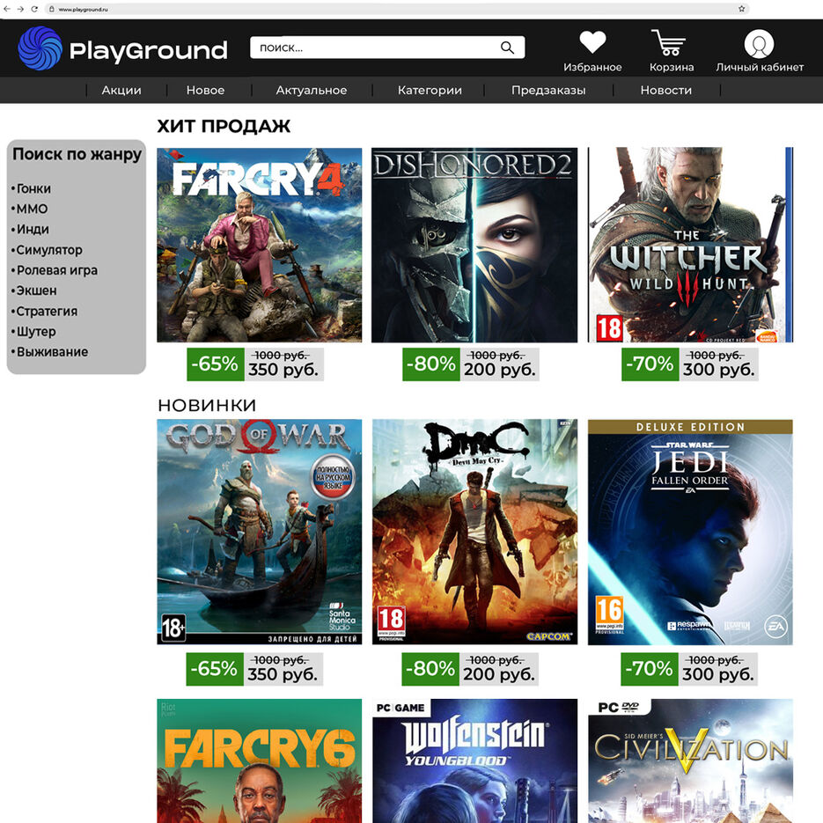The image size is (823, 823).
Task: Click the PlayGround wordmark text
Action: 149,51
